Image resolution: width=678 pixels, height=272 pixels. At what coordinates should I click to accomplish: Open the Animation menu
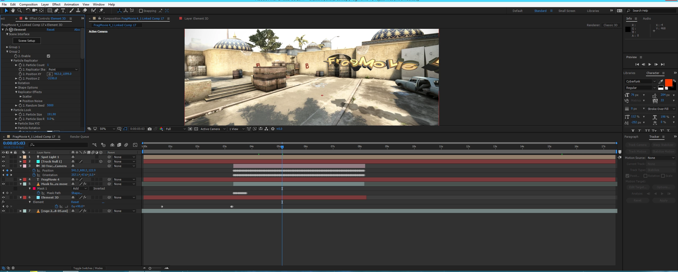pyautogui.click(x=72, y=4)
